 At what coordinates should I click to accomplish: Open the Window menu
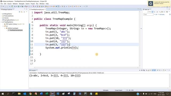[x=42, y=4]
